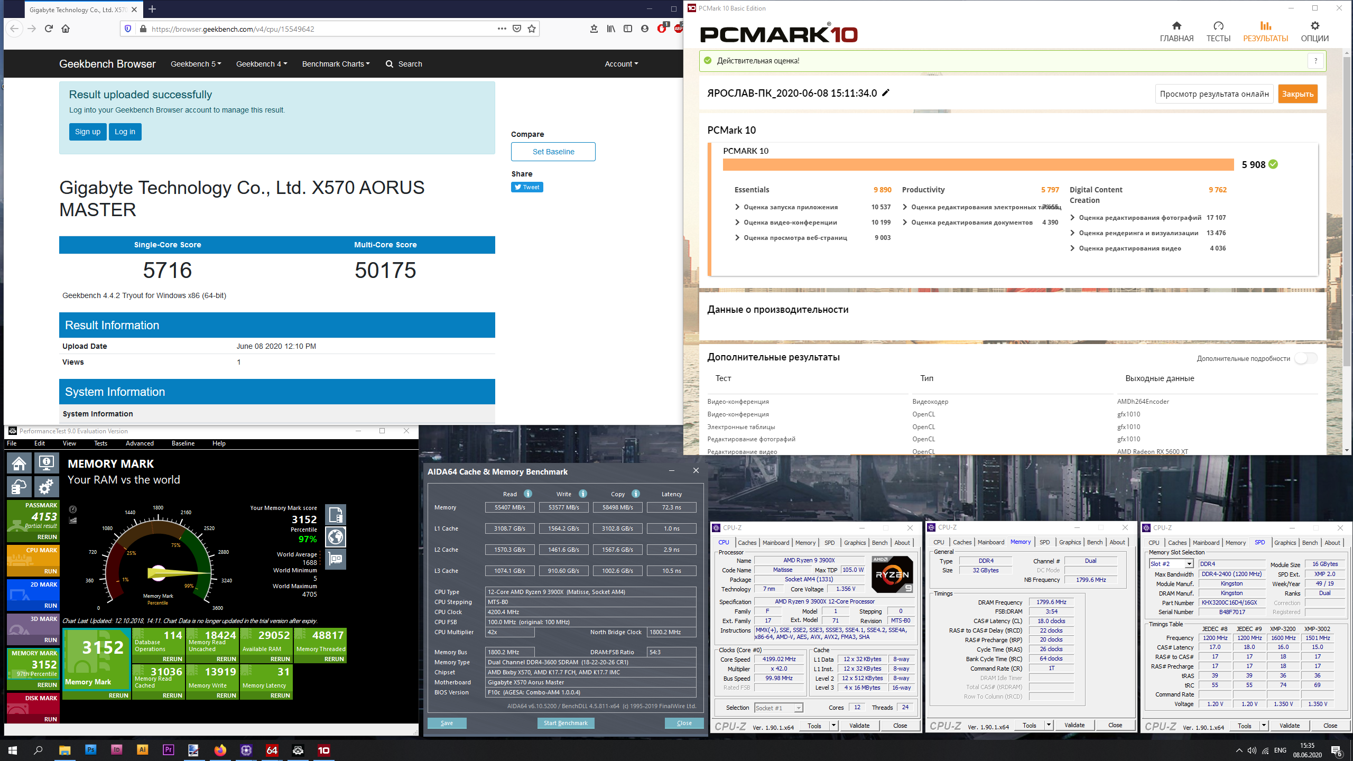
Task: Toggle Дополнительные подробности switch in PCMark
Action: pos(1306,358)
